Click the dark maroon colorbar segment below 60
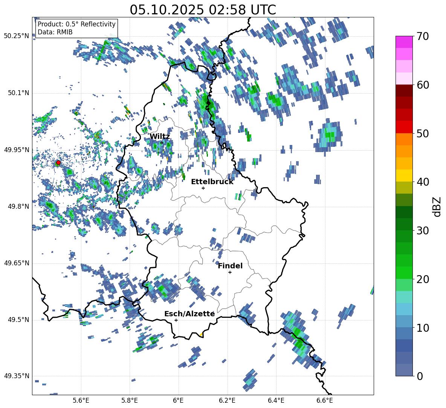This screenshot has width=446, height=408. pyautogui.click(x=404, y=91)
